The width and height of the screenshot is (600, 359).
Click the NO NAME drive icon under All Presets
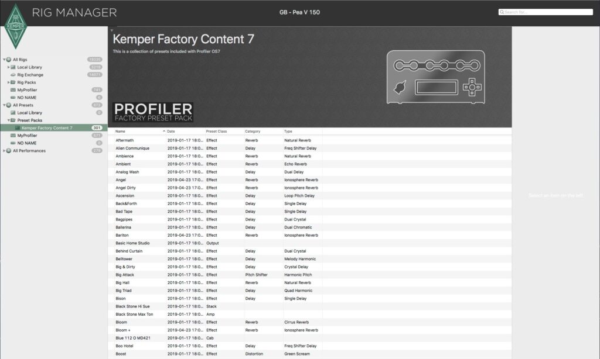point(13,143)
